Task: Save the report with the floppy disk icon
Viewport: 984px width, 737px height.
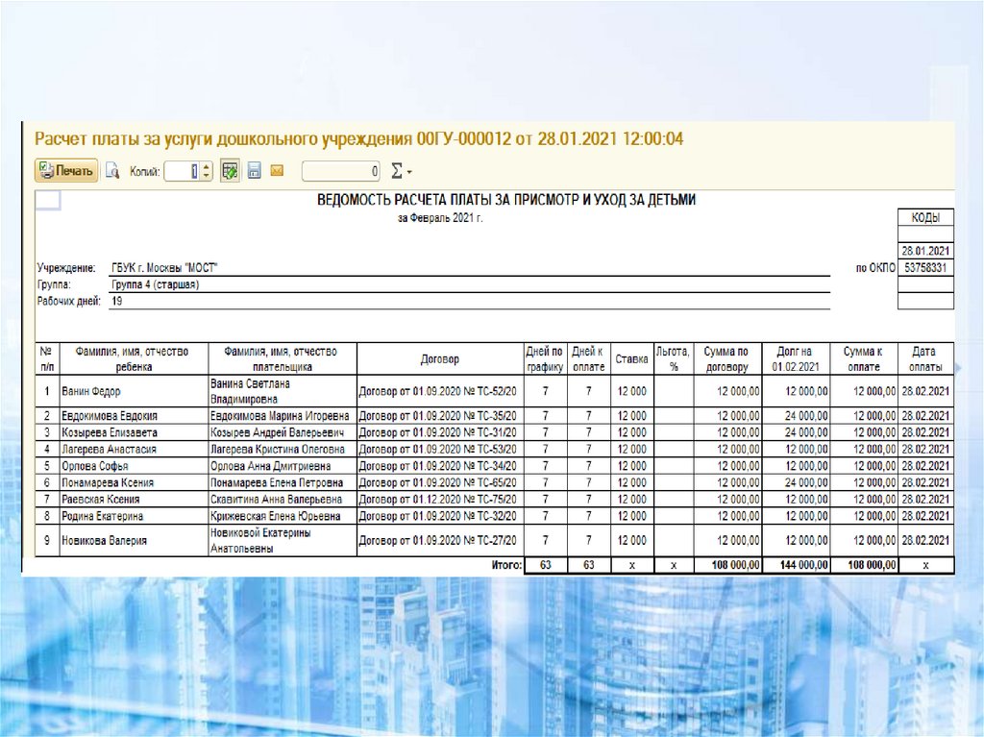Action: point(255,171)
